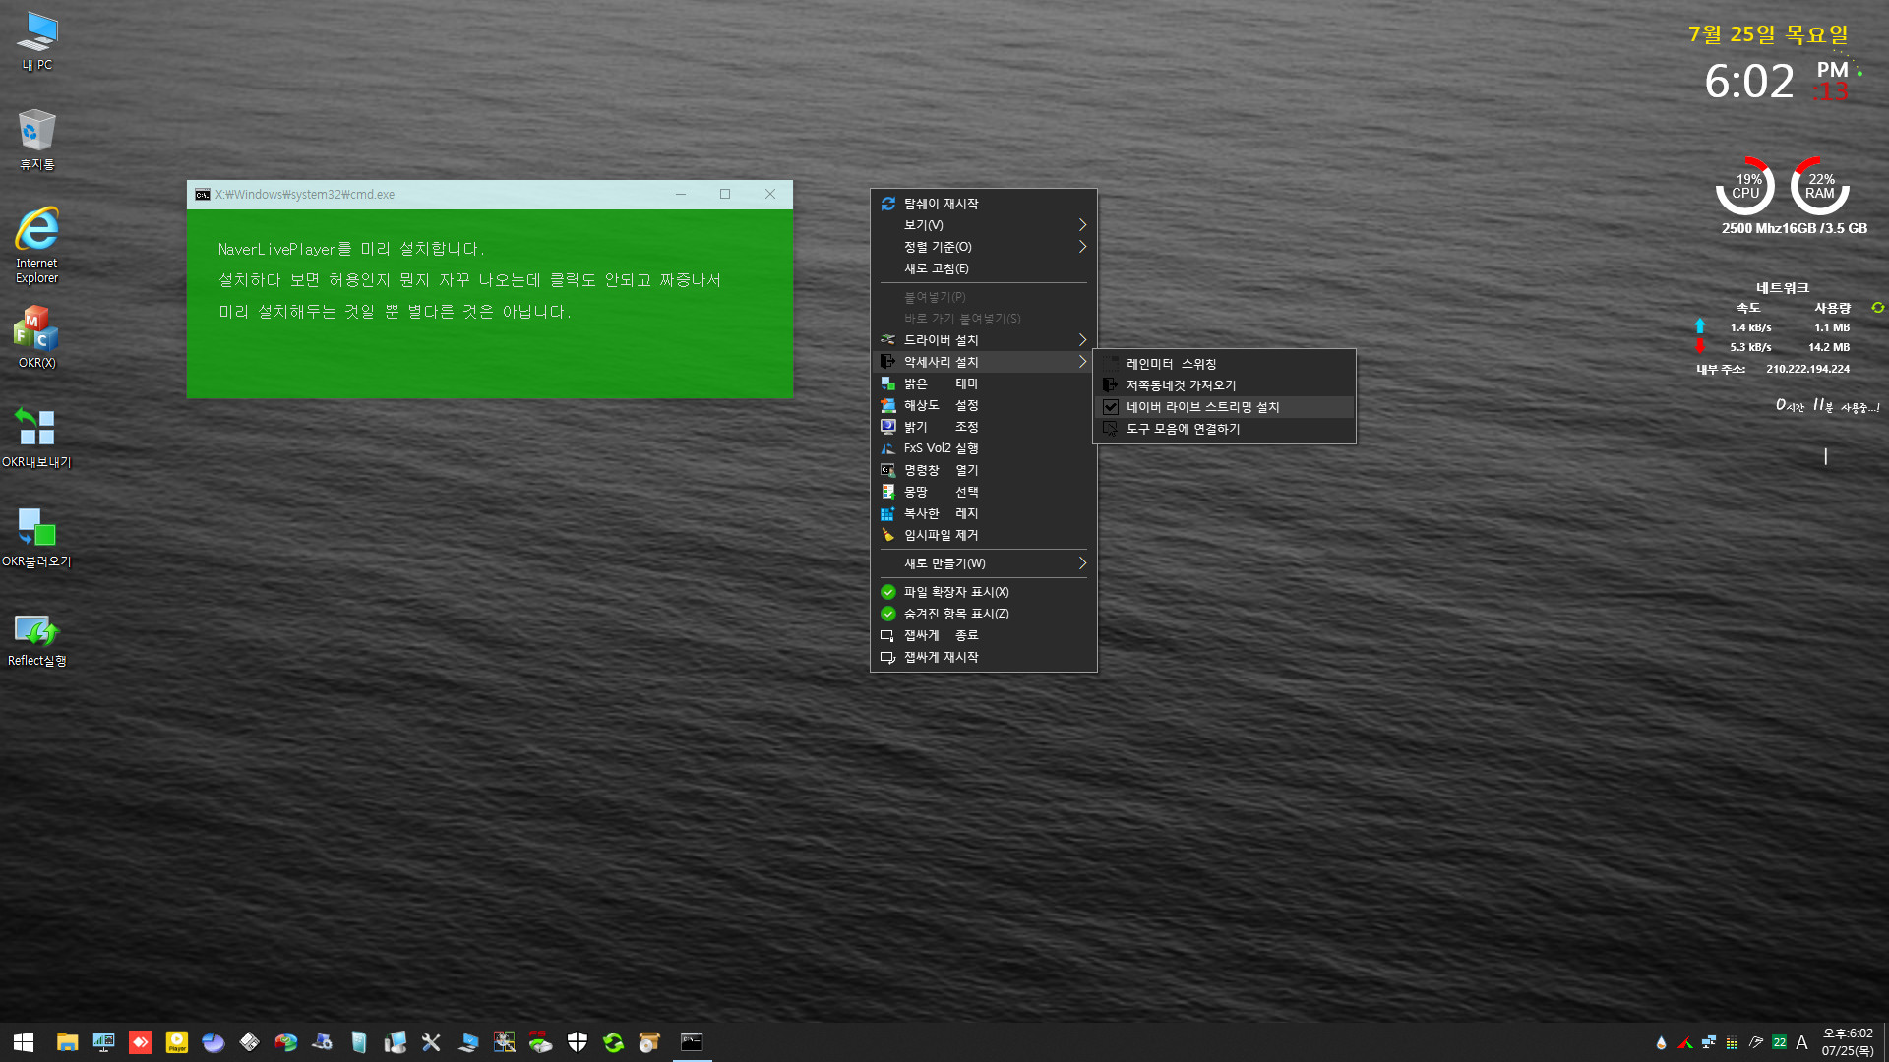Image resolution: width=1889 pixels, height=1062 pixels.
Task: Click the 22% RAM circular gauge
Action: point(1820,186)
